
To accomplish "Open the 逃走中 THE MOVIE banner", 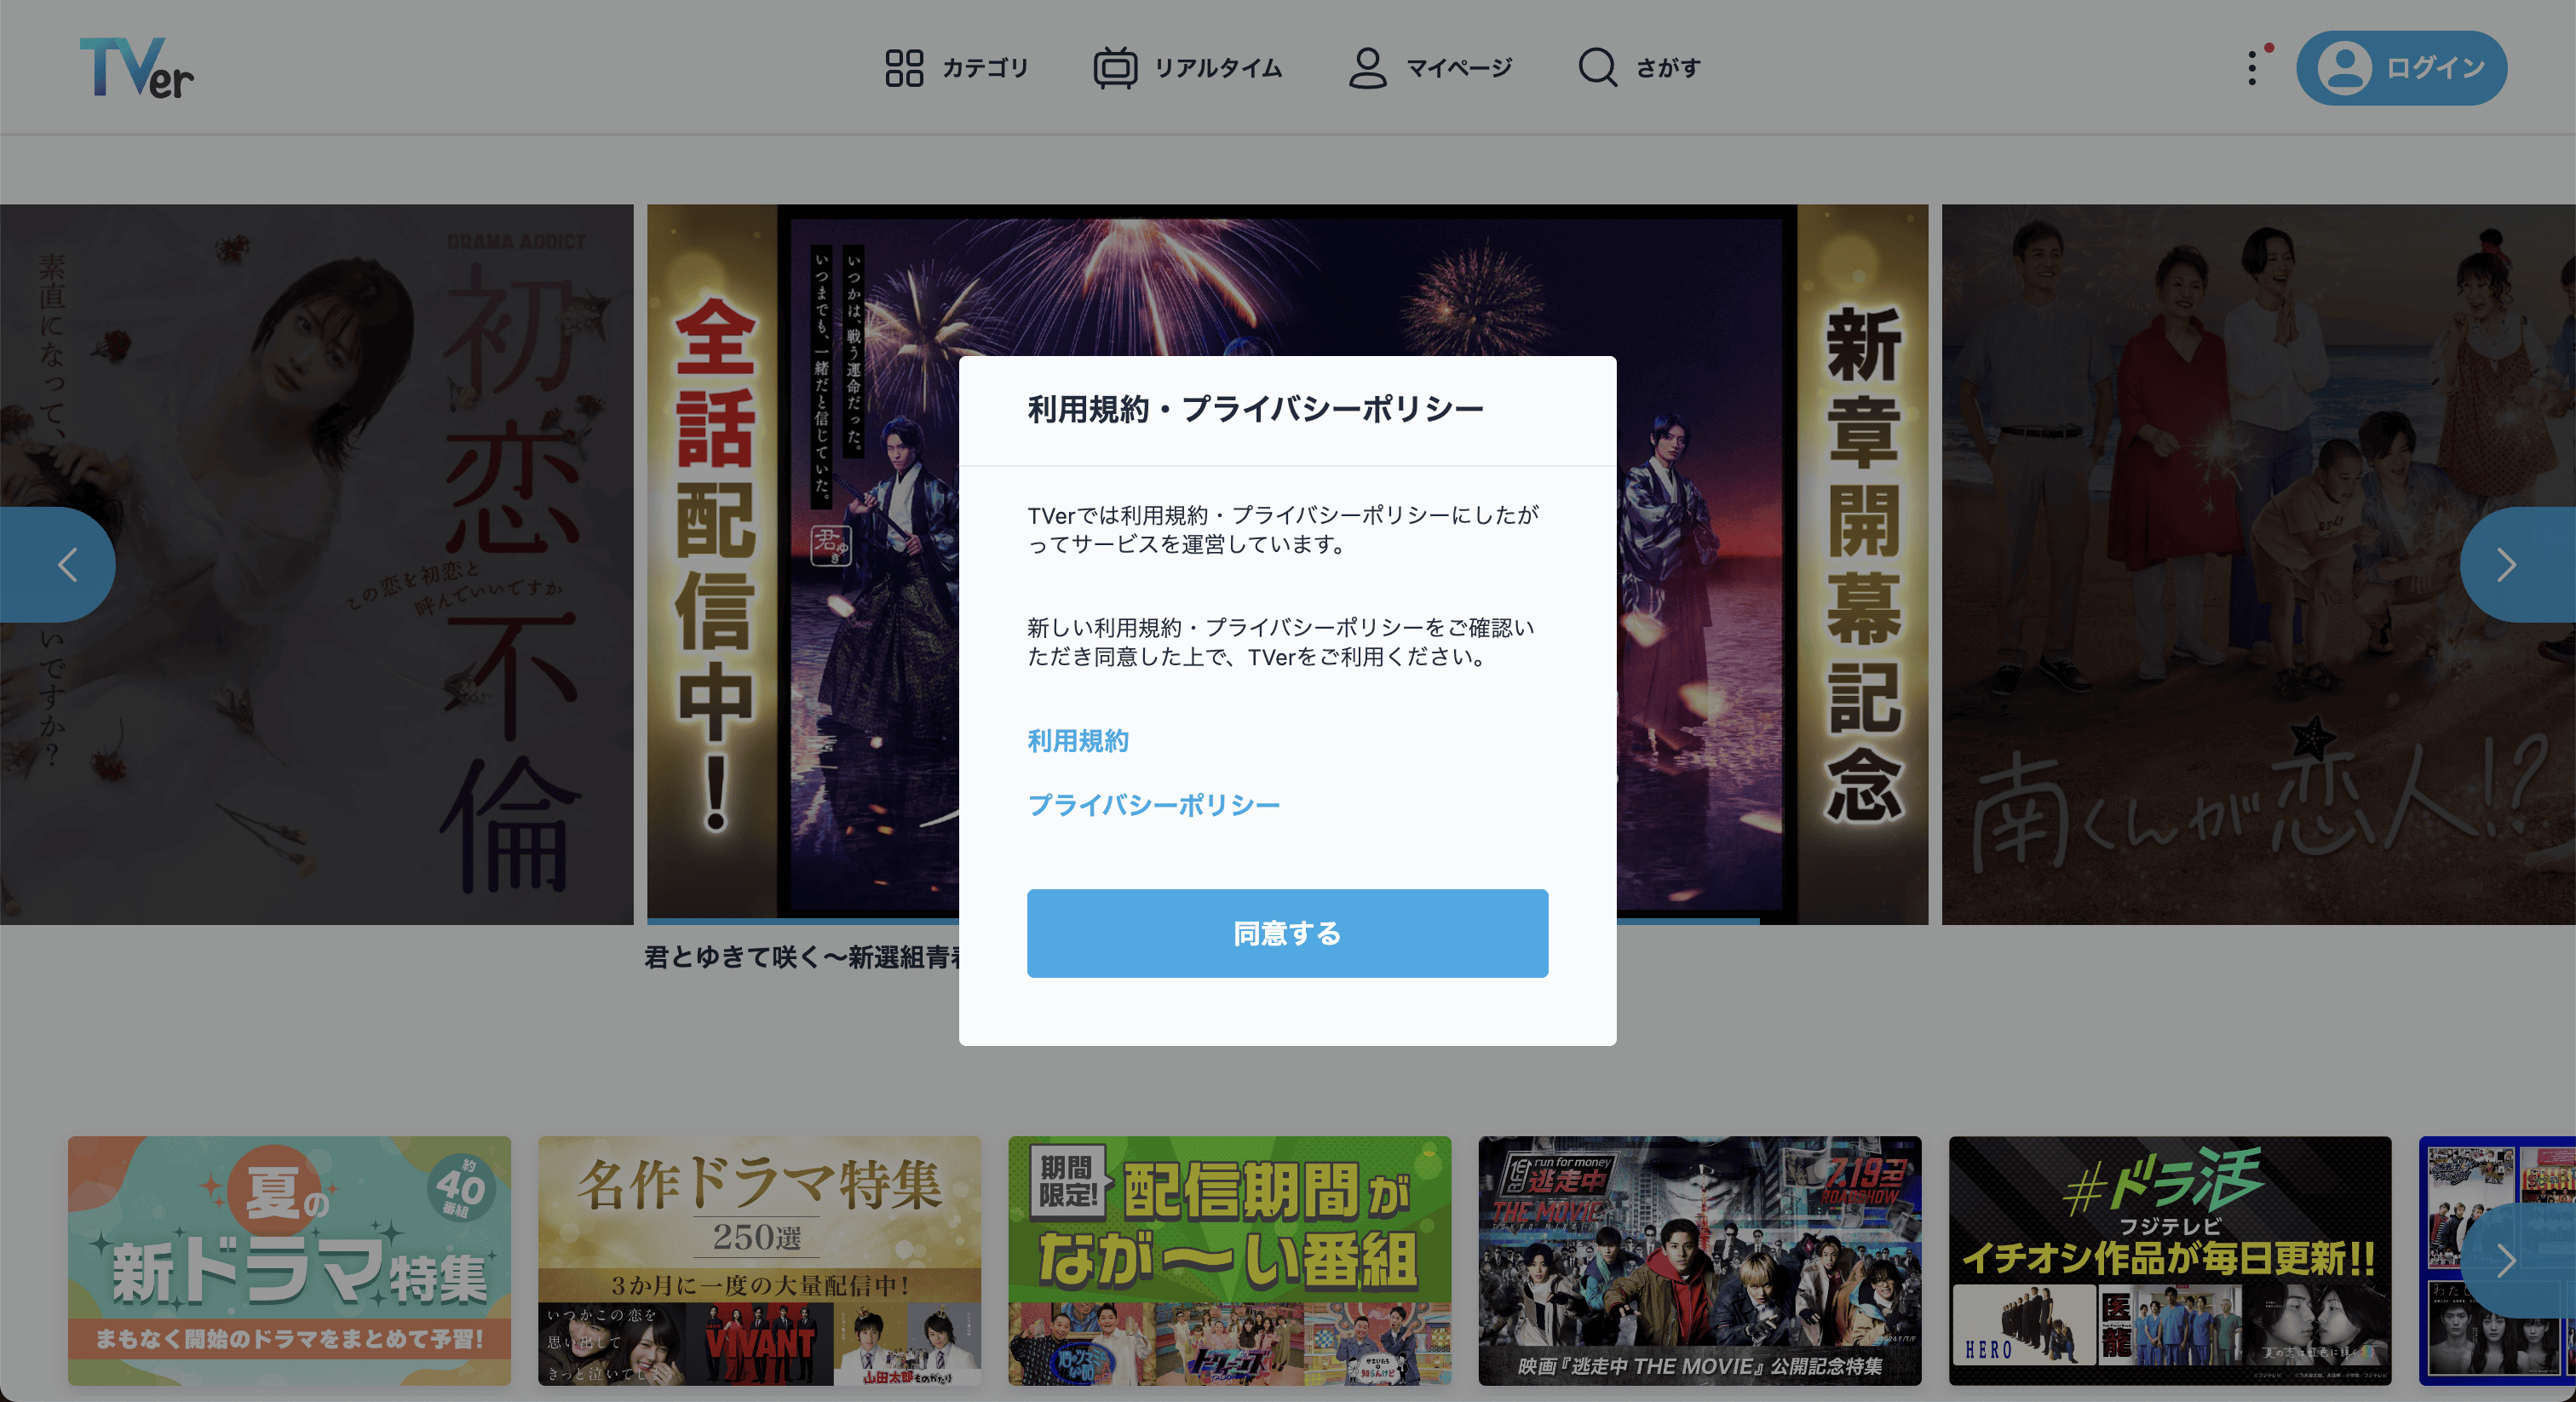I will point(1700,1261).
